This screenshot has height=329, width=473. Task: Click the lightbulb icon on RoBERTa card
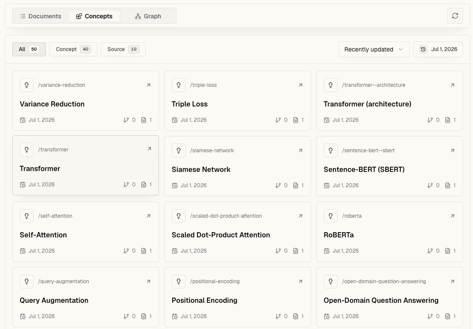(331, 216)
